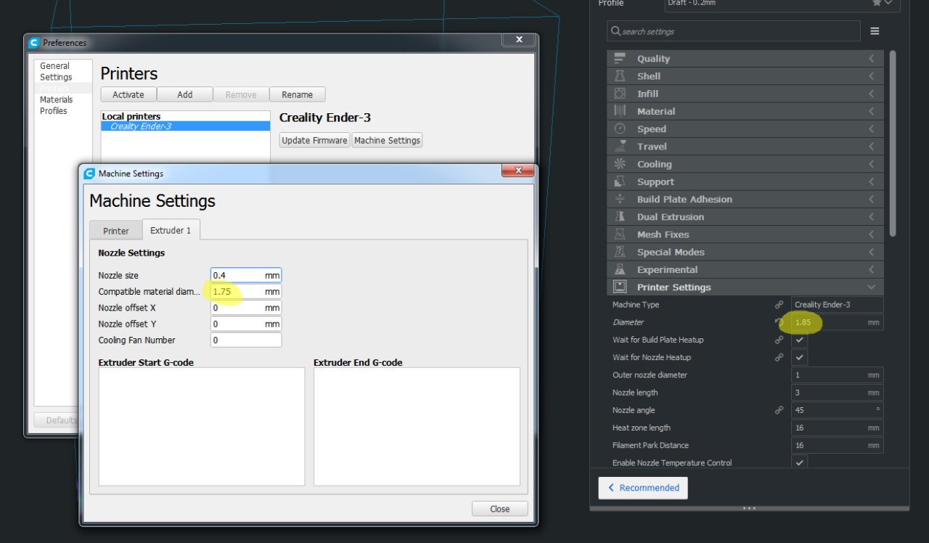929x543 pixels.
Task: Close the Machine Settings dialog with Close button
Action: [x=500, y=509]
